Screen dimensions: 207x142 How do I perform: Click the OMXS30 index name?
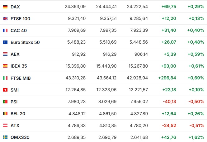20,137
